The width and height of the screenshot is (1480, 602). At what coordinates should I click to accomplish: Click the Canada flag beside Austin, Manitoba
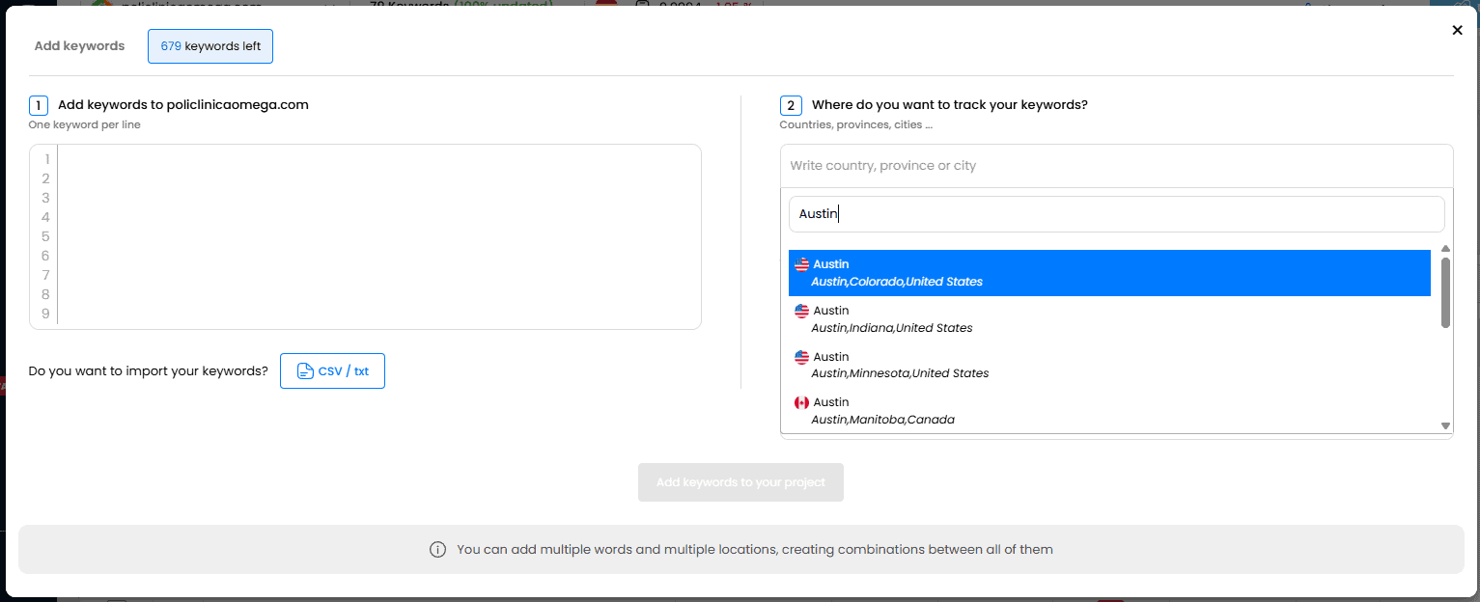pos(801,402)
